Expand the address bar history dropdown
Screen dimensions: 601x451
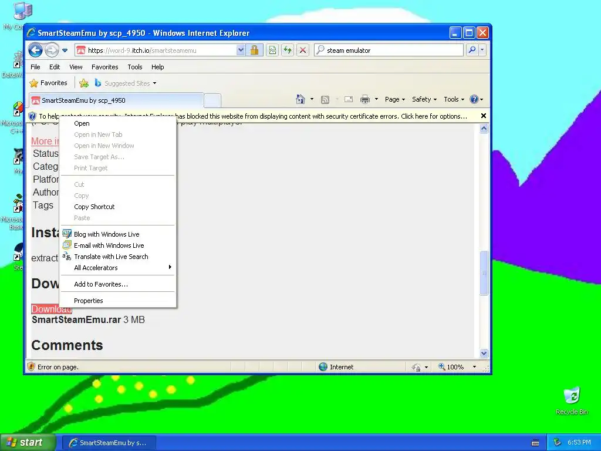(241, 51)
